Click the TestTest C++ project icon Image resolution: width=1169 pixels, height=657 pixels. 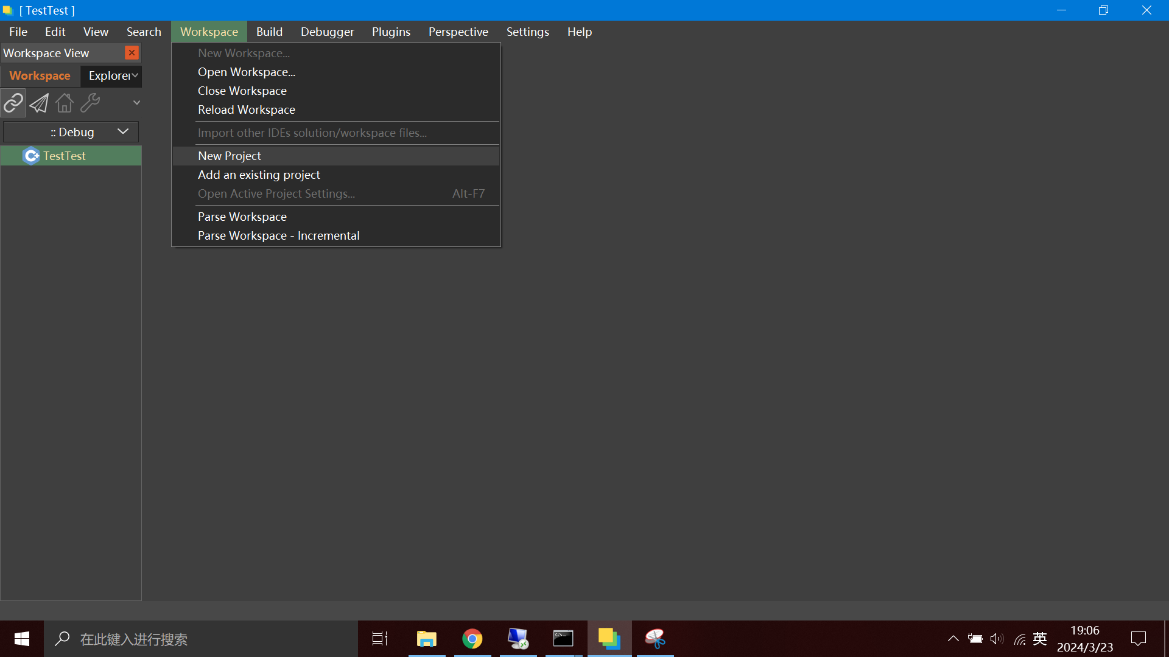coord(31,156)
